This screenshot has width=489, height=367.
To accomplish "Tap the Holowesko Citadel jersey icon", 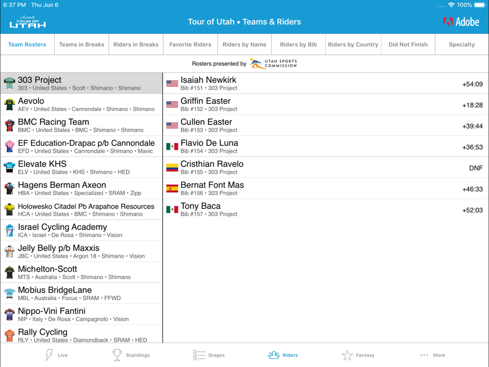I will [9, 210].
